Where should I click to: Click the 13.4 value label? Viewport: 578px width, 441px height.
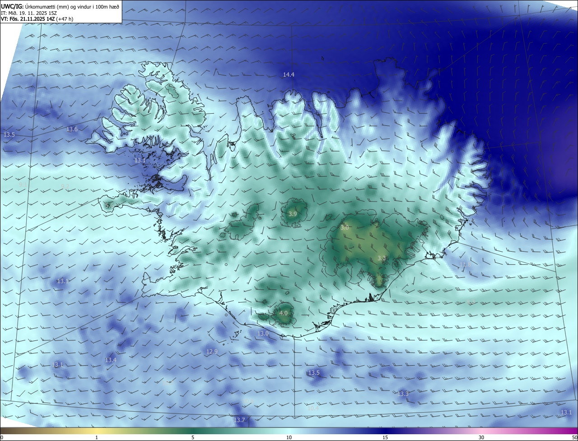(111, 360)
